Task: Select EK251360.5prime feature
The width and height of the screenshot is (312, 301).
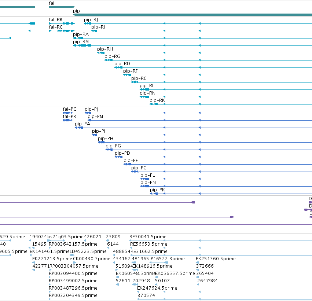Action: click(x=216, y=259)
